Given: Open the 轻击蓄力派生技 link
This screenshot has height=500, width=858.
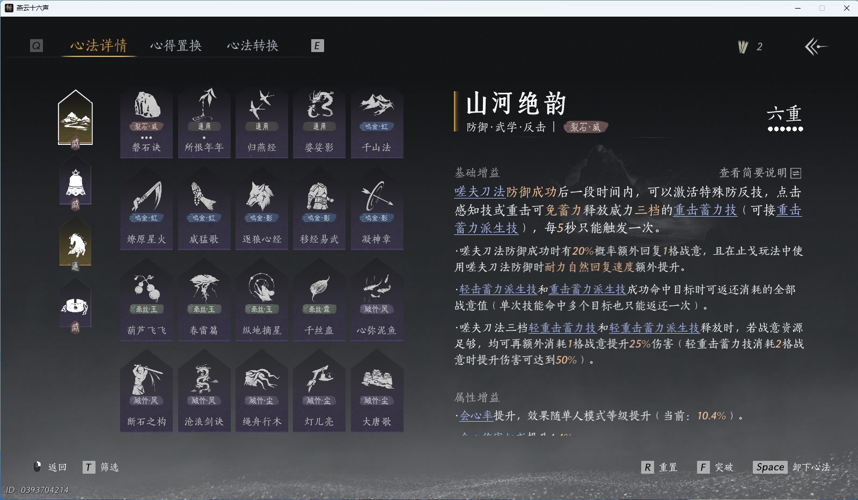Looking at the screenshot, I should pyautogui.click(x=498, y=290).
